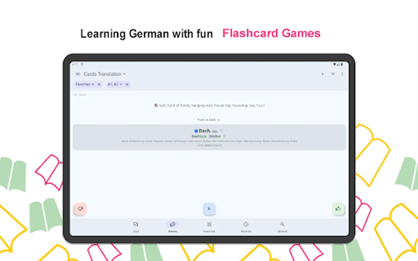Select the Browse search icon
The image size is (418, 261).
click(x=282, y=224)
